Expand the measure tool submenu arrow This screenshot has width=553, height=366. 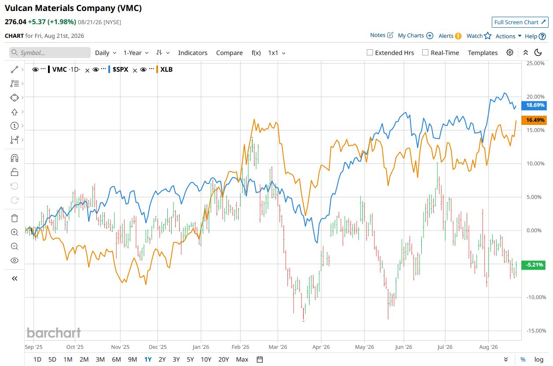(22, 140)
